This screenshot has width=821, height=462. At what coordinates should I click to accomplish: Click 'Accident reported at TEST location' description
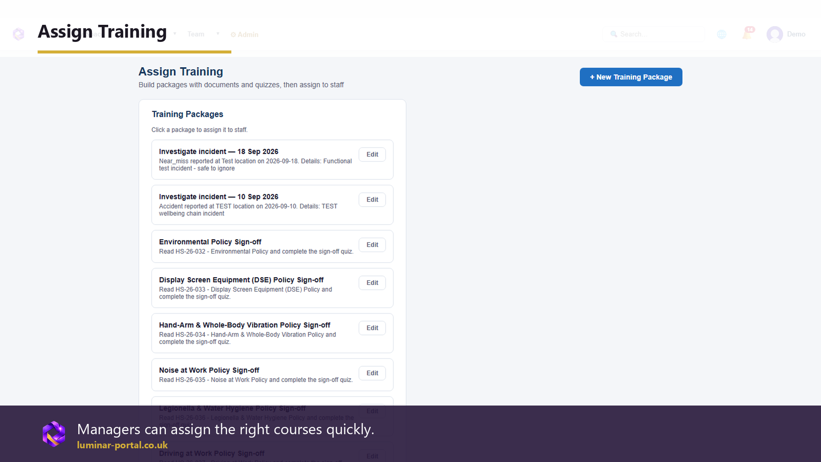point(248,210)
